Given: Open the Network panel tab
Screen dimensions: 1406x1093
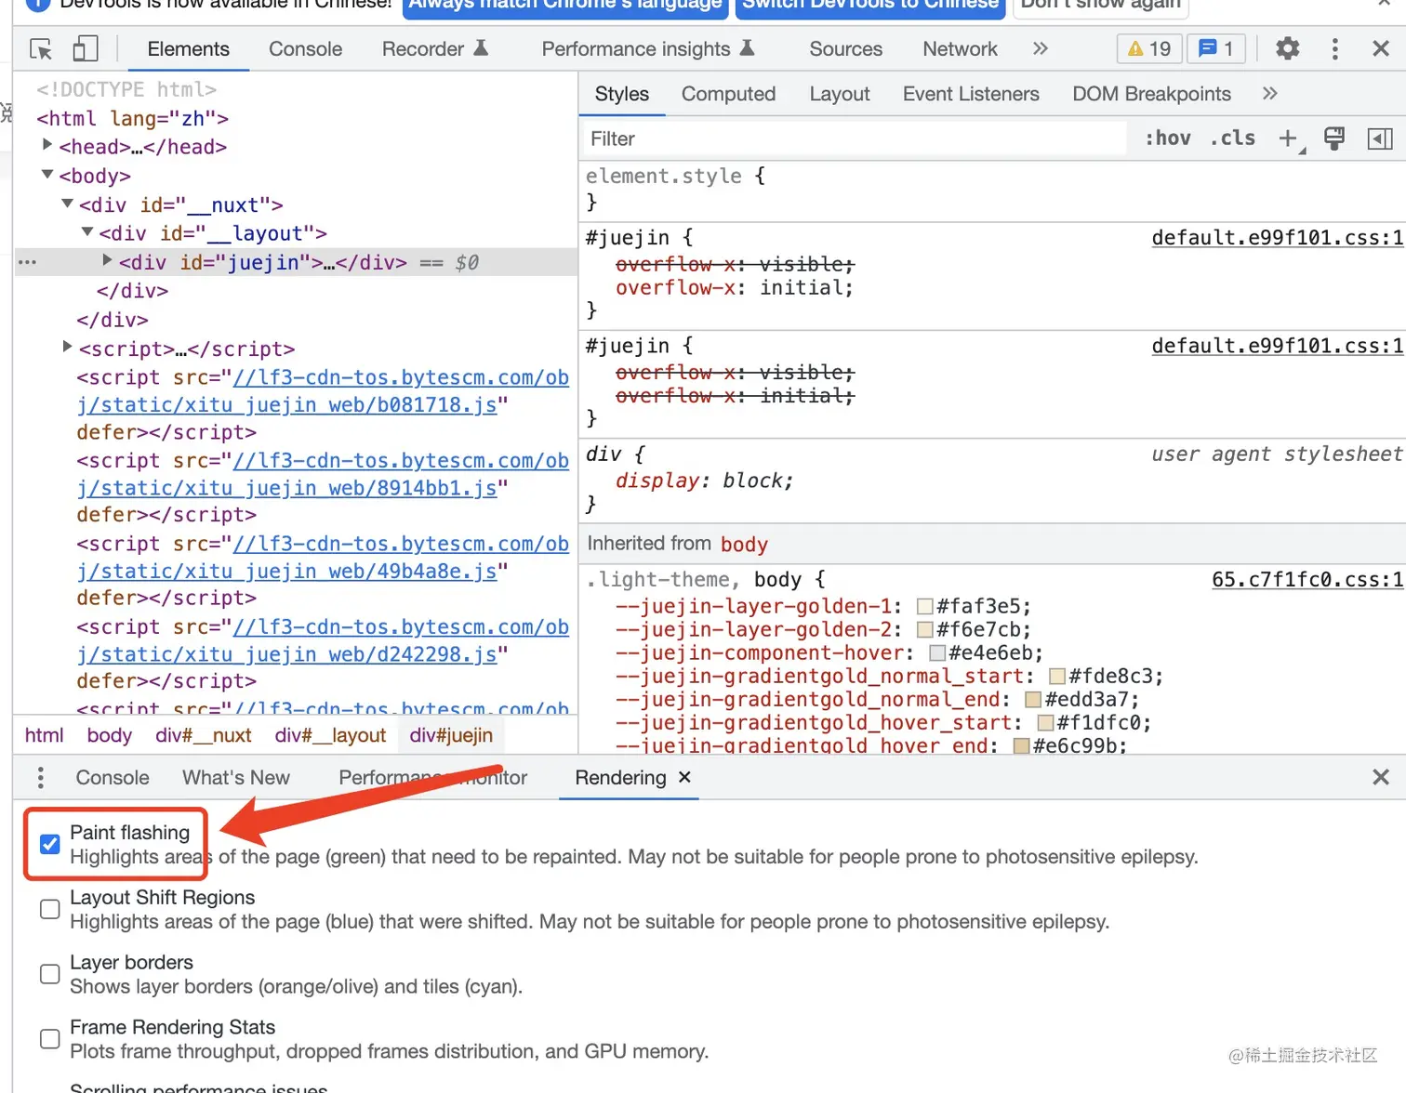Looking at the screenshot, I should click(960, 48).
